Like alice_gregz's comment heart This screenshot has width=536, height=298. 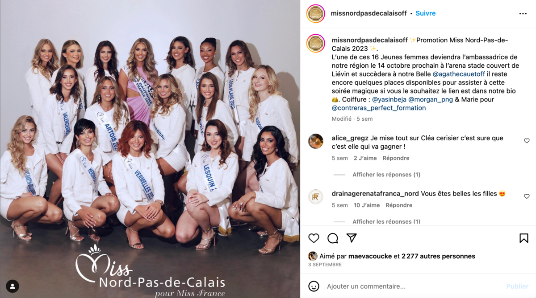coord(527,141)
